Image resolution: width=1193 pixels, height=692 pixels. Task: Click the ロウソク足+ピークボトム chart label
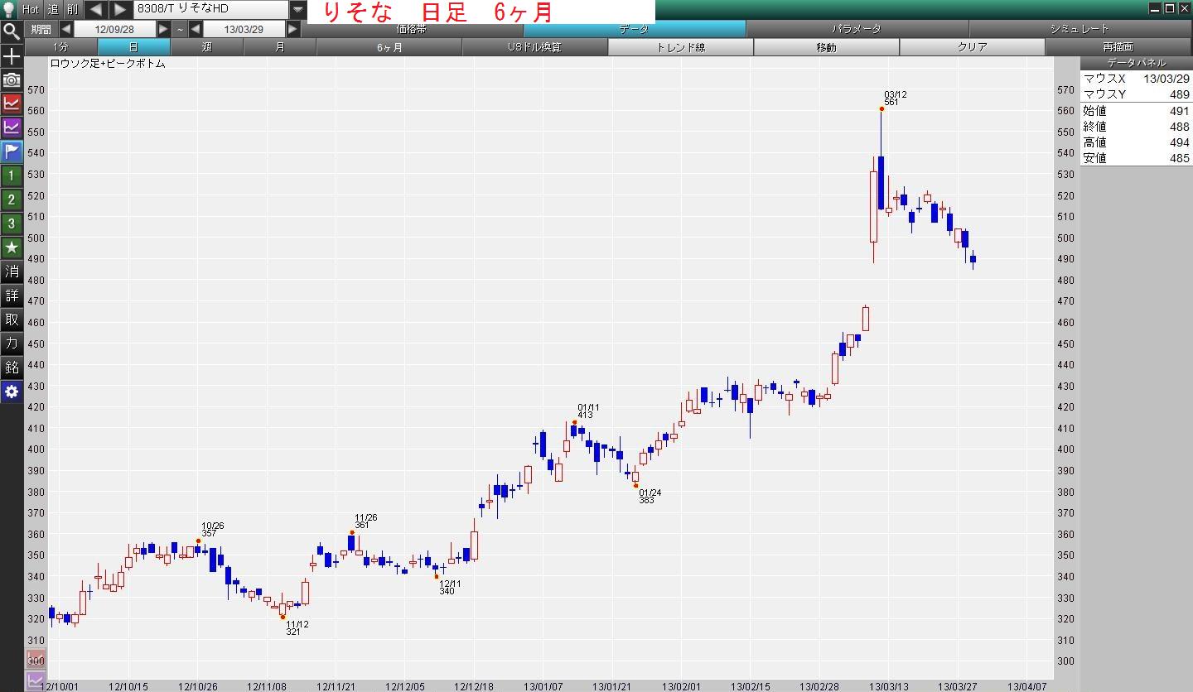coord(108,64)
